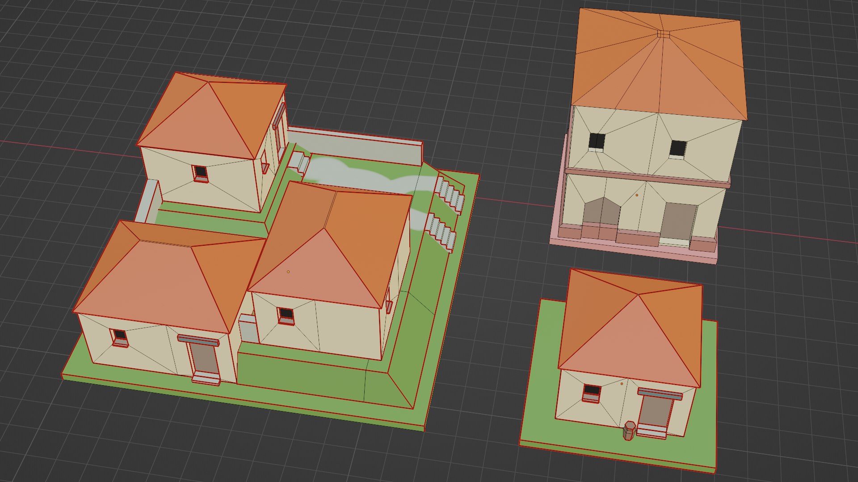Click the arched doorway of the two-story house
The image size is (858, 482).
click(601, 212)
